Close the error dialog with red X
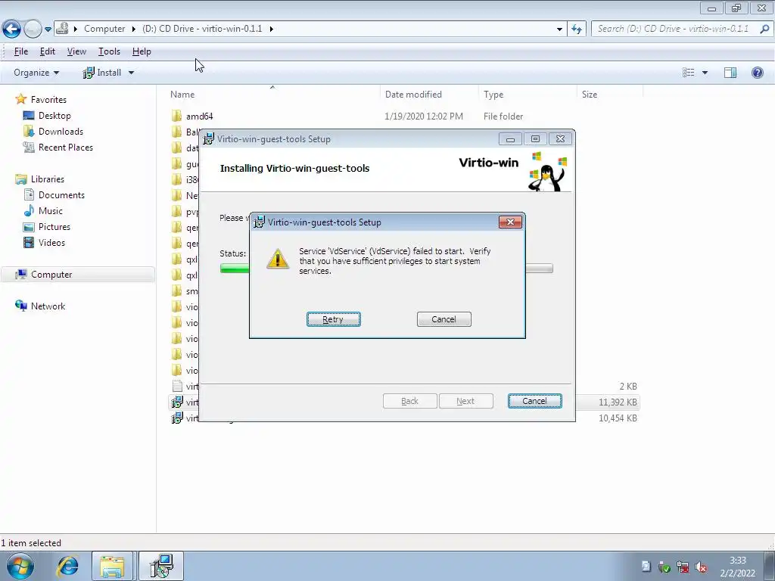Viewport: 775px width, 581px height. (x=510, y=222)
